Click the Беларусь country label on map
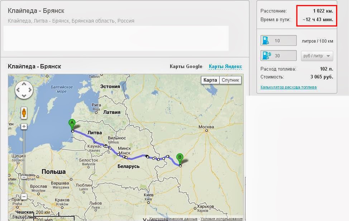 coord(128,167)
